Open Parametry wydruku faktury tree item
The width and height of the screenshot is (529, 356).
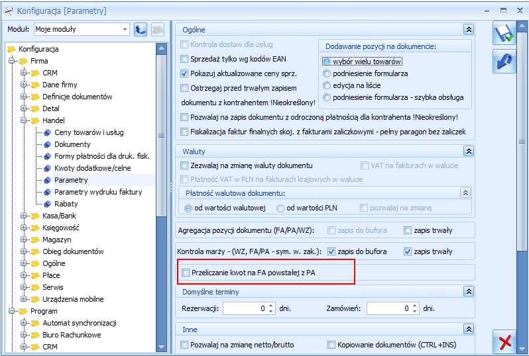98,192
